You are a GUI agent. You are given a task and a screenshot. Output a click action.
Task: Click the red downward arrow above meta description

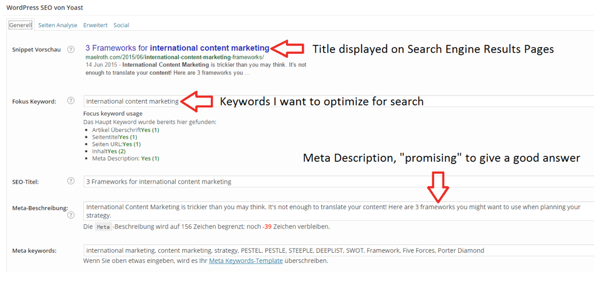click(439, 187)
